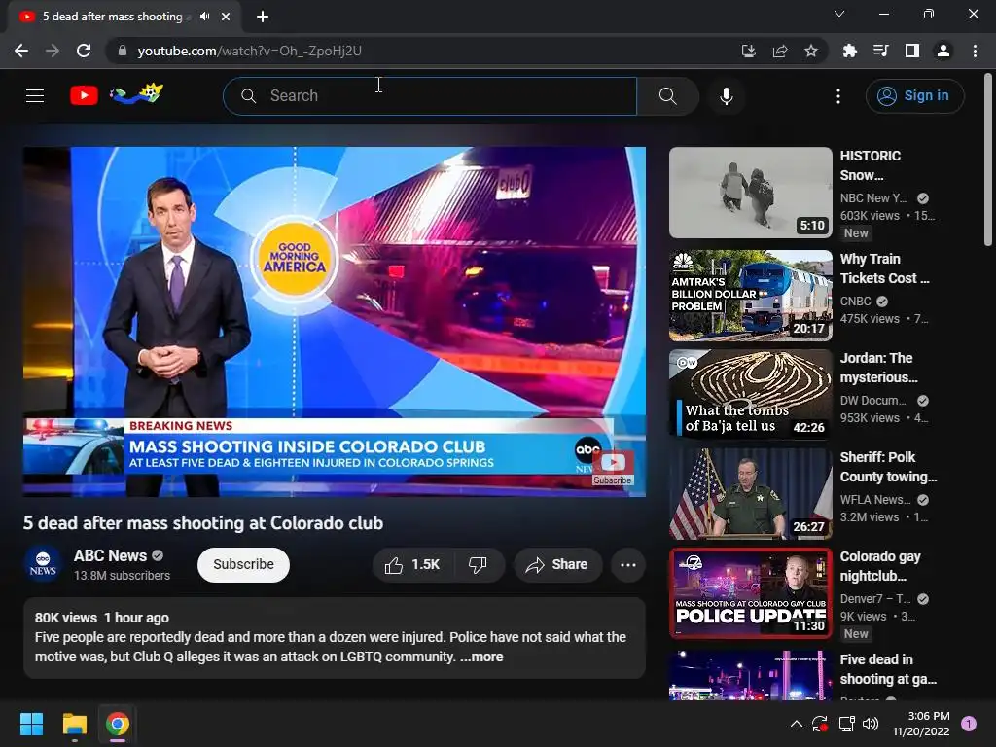Close the '5 dead after mass shooting' tab
This screenshot has height=747, width=996.
226,17
